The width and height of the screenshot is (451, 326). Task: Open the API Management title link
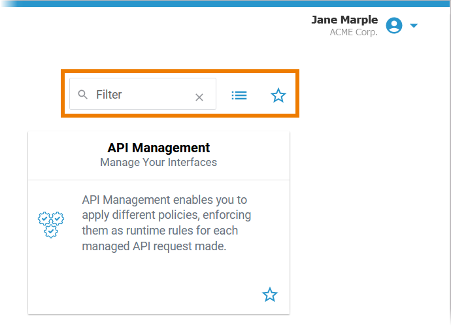click(158, 148)
